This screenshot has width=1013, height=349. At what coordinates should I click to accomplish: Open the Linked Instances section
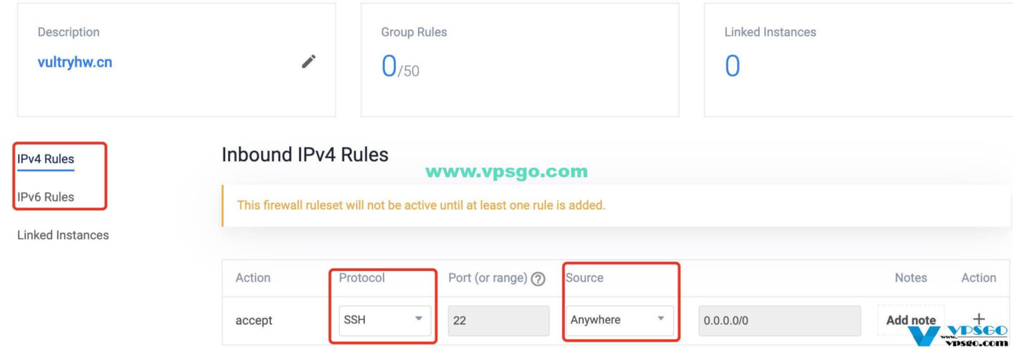coord(63,235)
